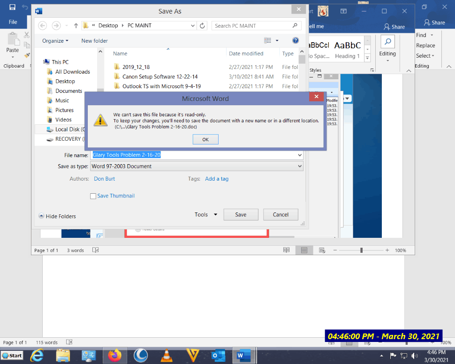Screen dimensions: 455x364
Task: Select Pictures in navigation tree
Action: click(x=64, y=110)
